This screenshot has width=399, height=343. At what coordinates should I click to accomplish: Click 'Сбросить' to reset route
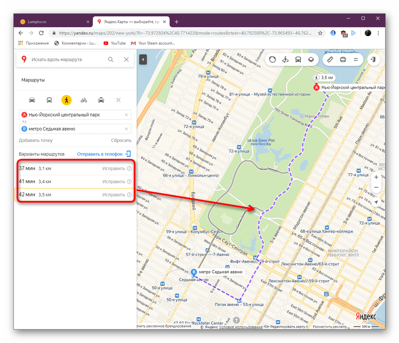point(121,140)
